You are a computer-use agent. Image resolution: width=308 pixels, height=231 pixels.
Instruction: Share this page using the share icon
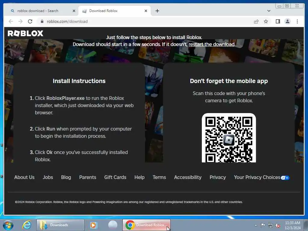256,21
